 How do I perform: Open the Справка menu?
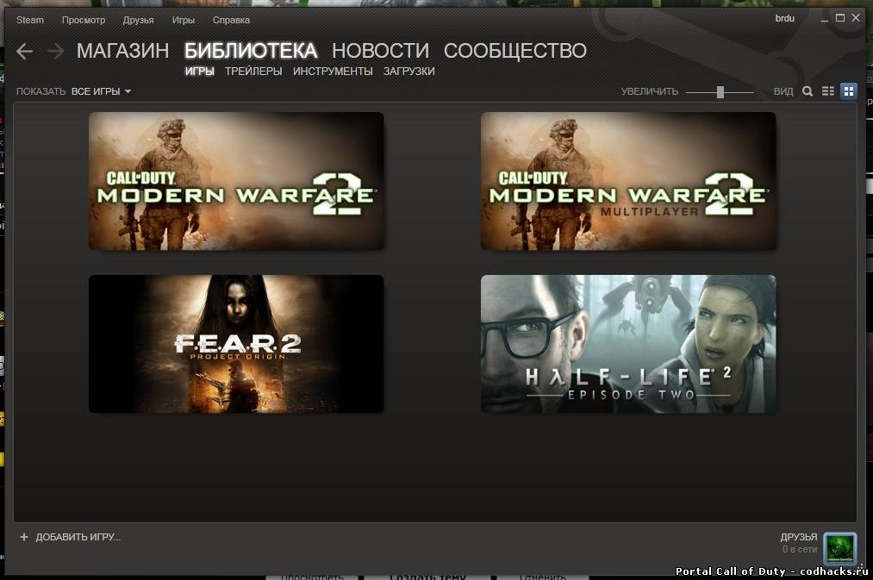231,20
